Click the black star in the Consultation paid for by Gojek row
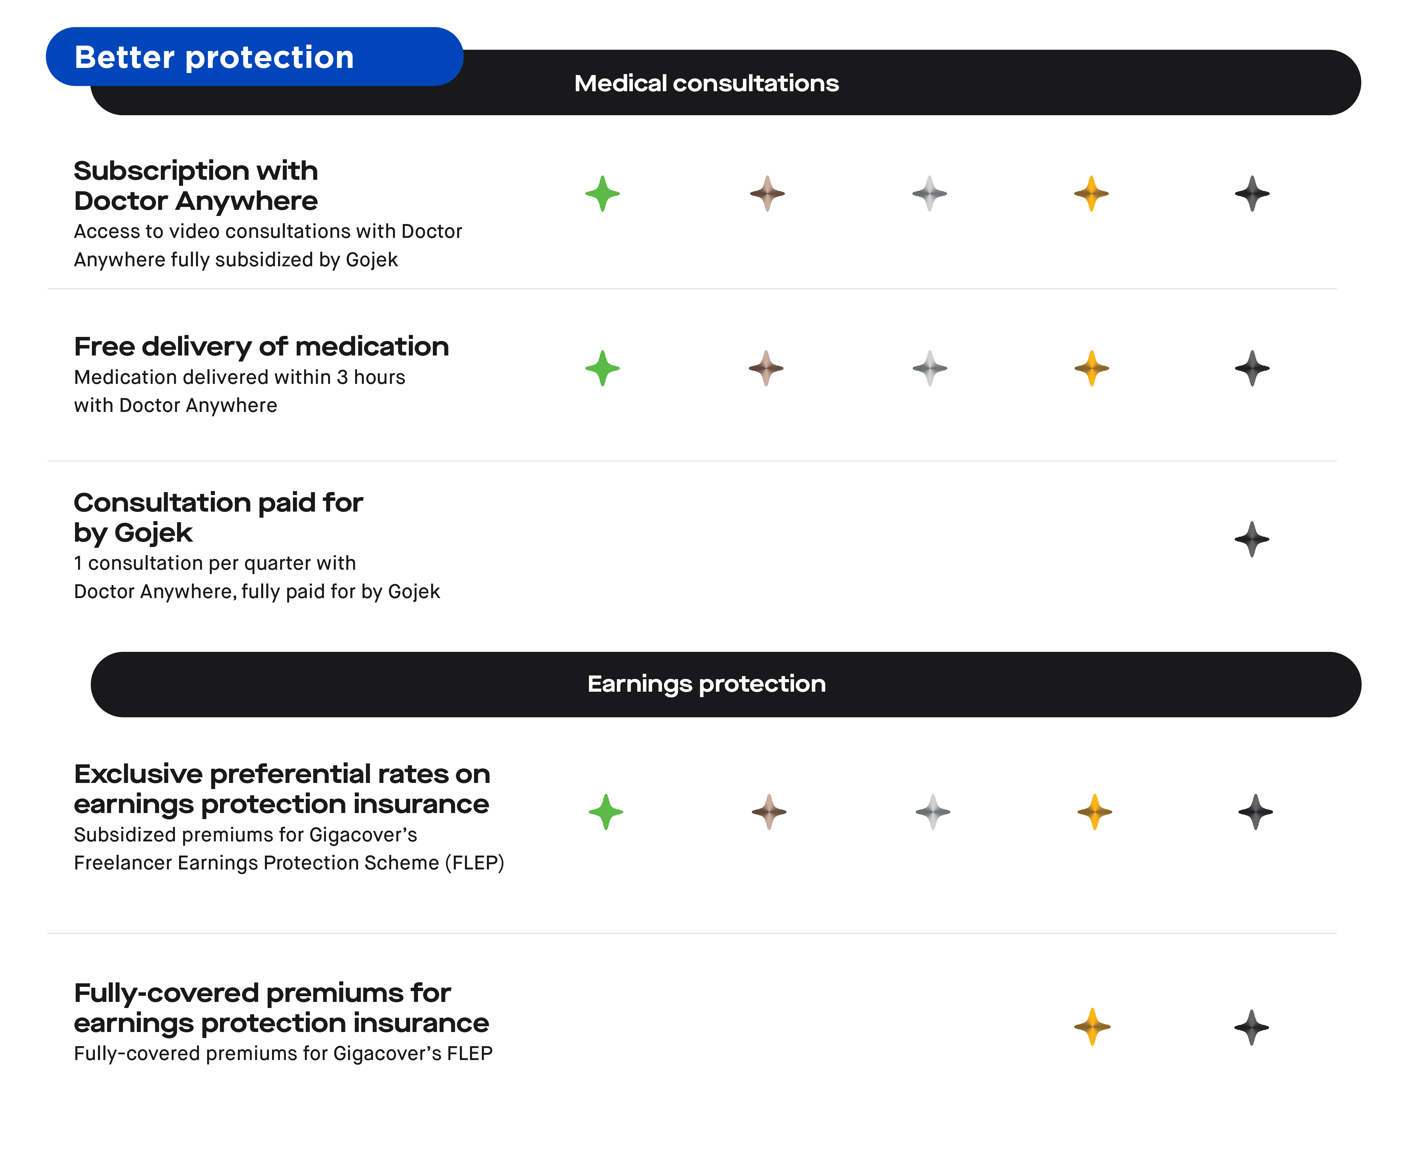 pos(1252,539)
